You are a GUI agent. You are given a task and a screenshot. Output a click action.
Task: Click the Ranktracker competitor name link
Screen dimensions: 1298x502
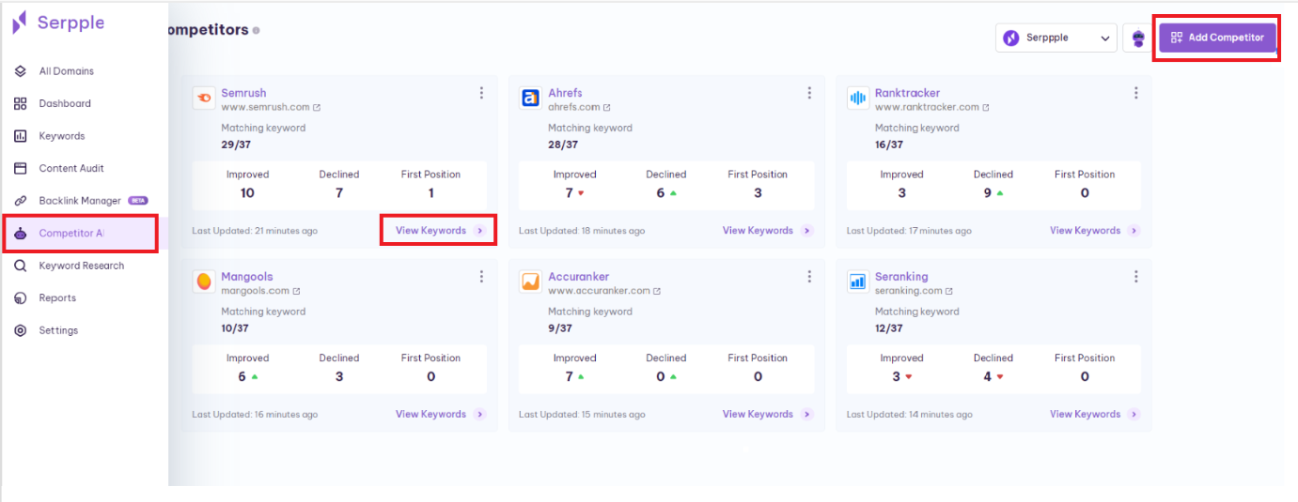pyautogui.click(x=907, y=93)
